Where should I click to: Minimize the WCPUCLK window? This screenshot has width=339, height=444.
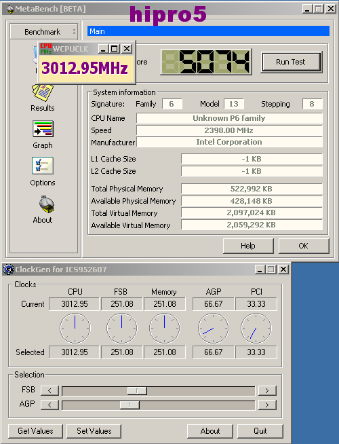104,49
